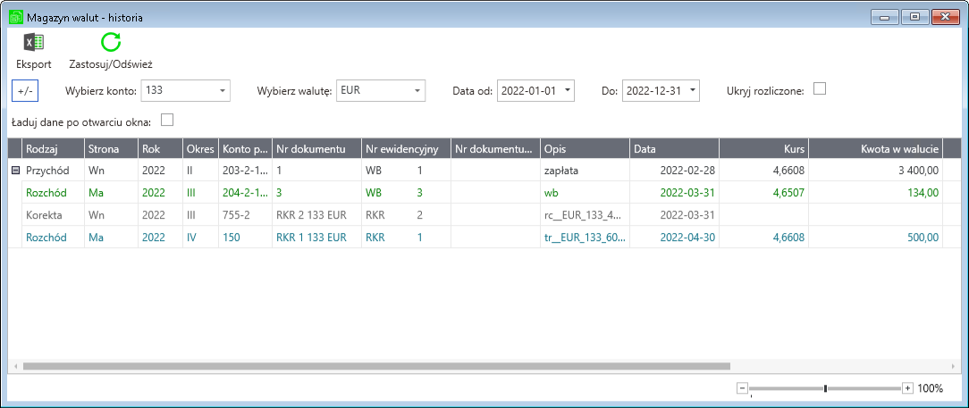The image size is (969, 408).
Task: Sort by the Rodzaj column header
Action: [52, 149]
